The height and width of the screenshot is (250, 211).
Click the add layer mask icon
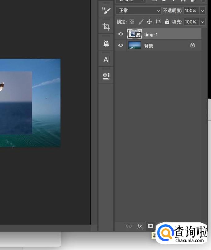tap(150, 226)
